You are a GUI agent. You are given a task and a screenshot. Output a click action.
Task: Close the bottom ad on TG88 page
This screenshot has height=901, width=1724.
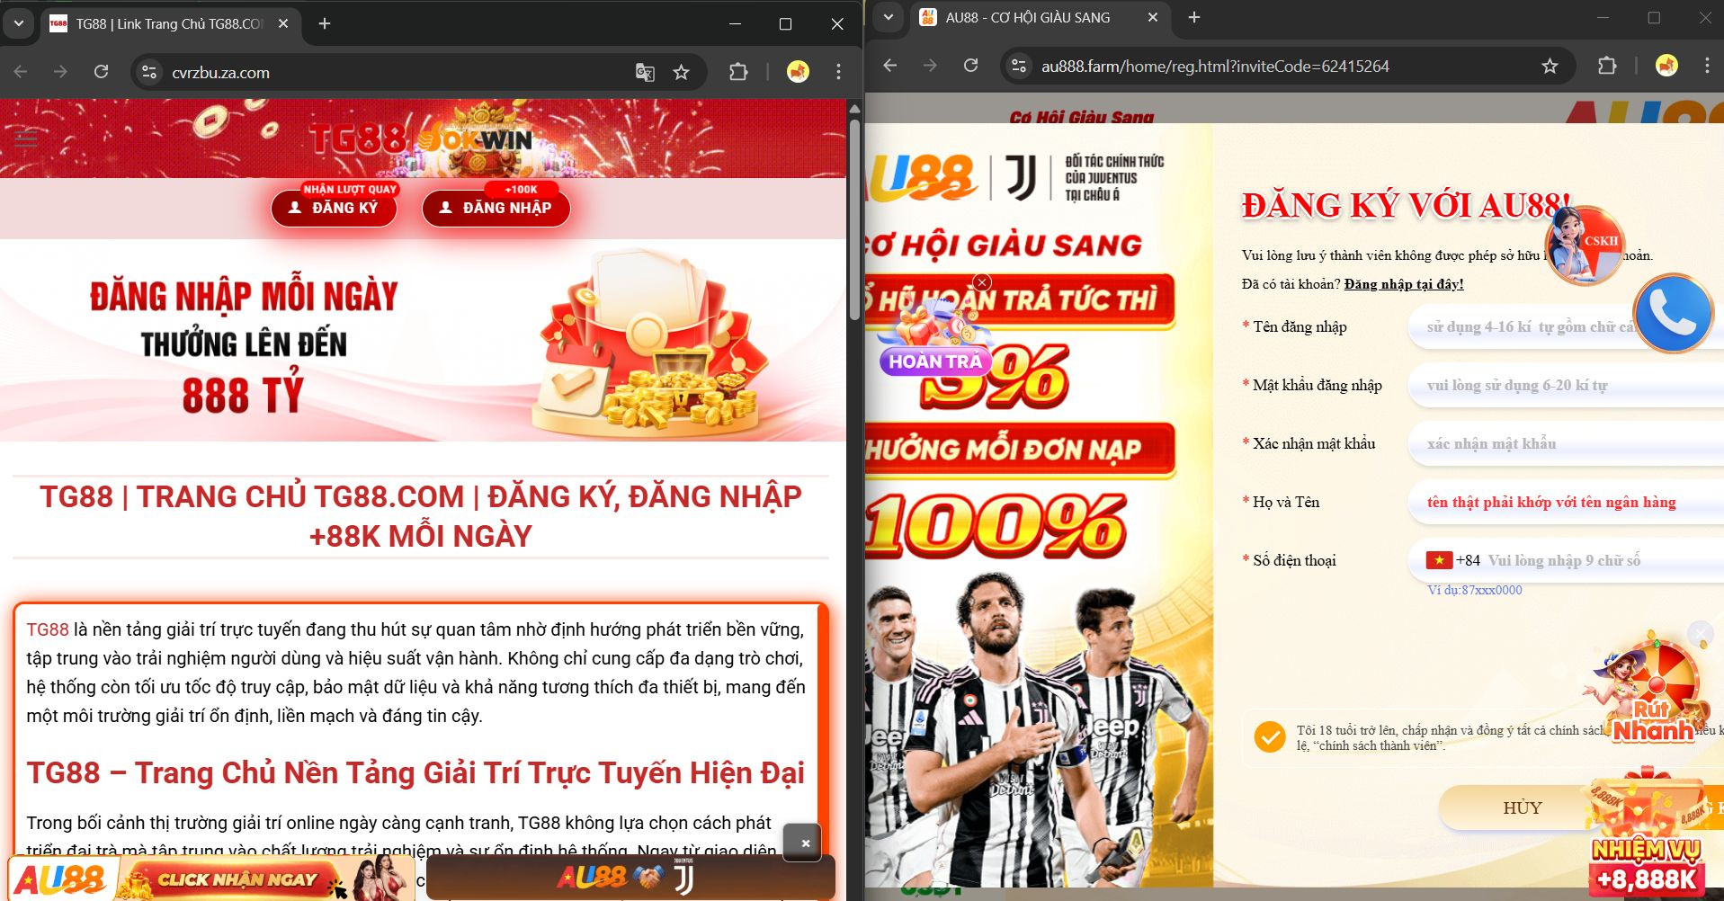pyautogui.click(x=802, y=843)
